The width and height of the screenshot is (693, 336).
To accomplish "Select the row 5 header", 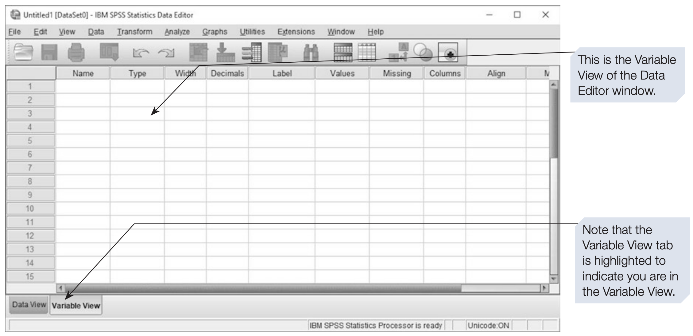I will tap(30, 141).
